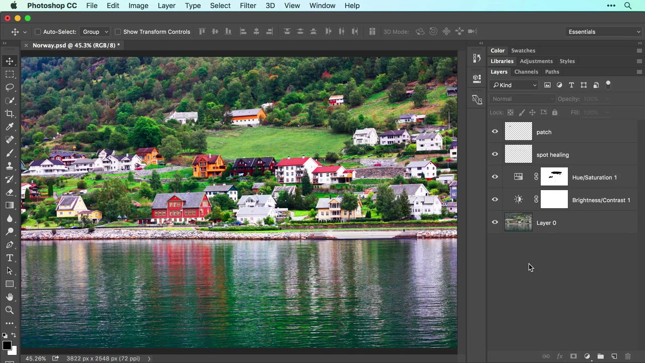
Task: Open the Normal blend mode dropdown
Action: tap(523, 99)
